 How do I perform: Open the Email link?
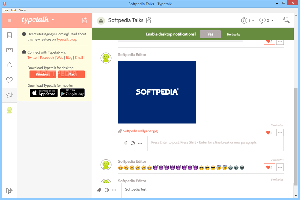(79, 57)
